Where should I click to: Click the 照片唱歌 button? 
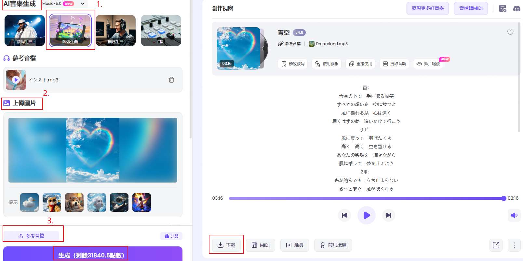coord(428,64)
